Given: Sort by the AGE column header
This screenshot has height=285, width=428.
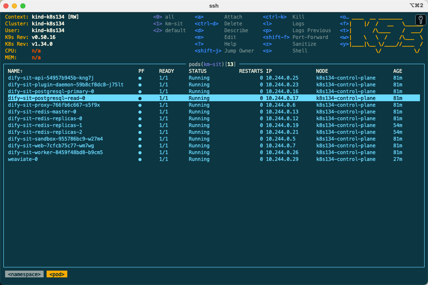Looking at the screenshot, I should [398, 71].
